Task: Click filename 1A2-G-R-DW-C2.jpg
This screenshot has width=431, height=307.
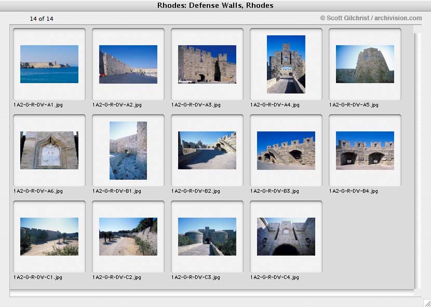Action: tap(116, 277)
